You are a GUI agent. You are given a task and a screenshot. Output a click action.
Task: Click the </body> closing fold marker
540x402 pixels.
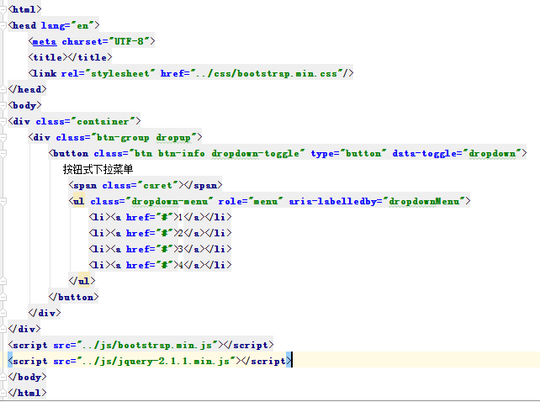3,377
